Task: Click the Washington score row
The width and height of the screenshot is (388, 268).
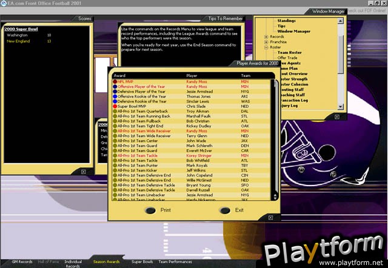Action: pos(29,35)
